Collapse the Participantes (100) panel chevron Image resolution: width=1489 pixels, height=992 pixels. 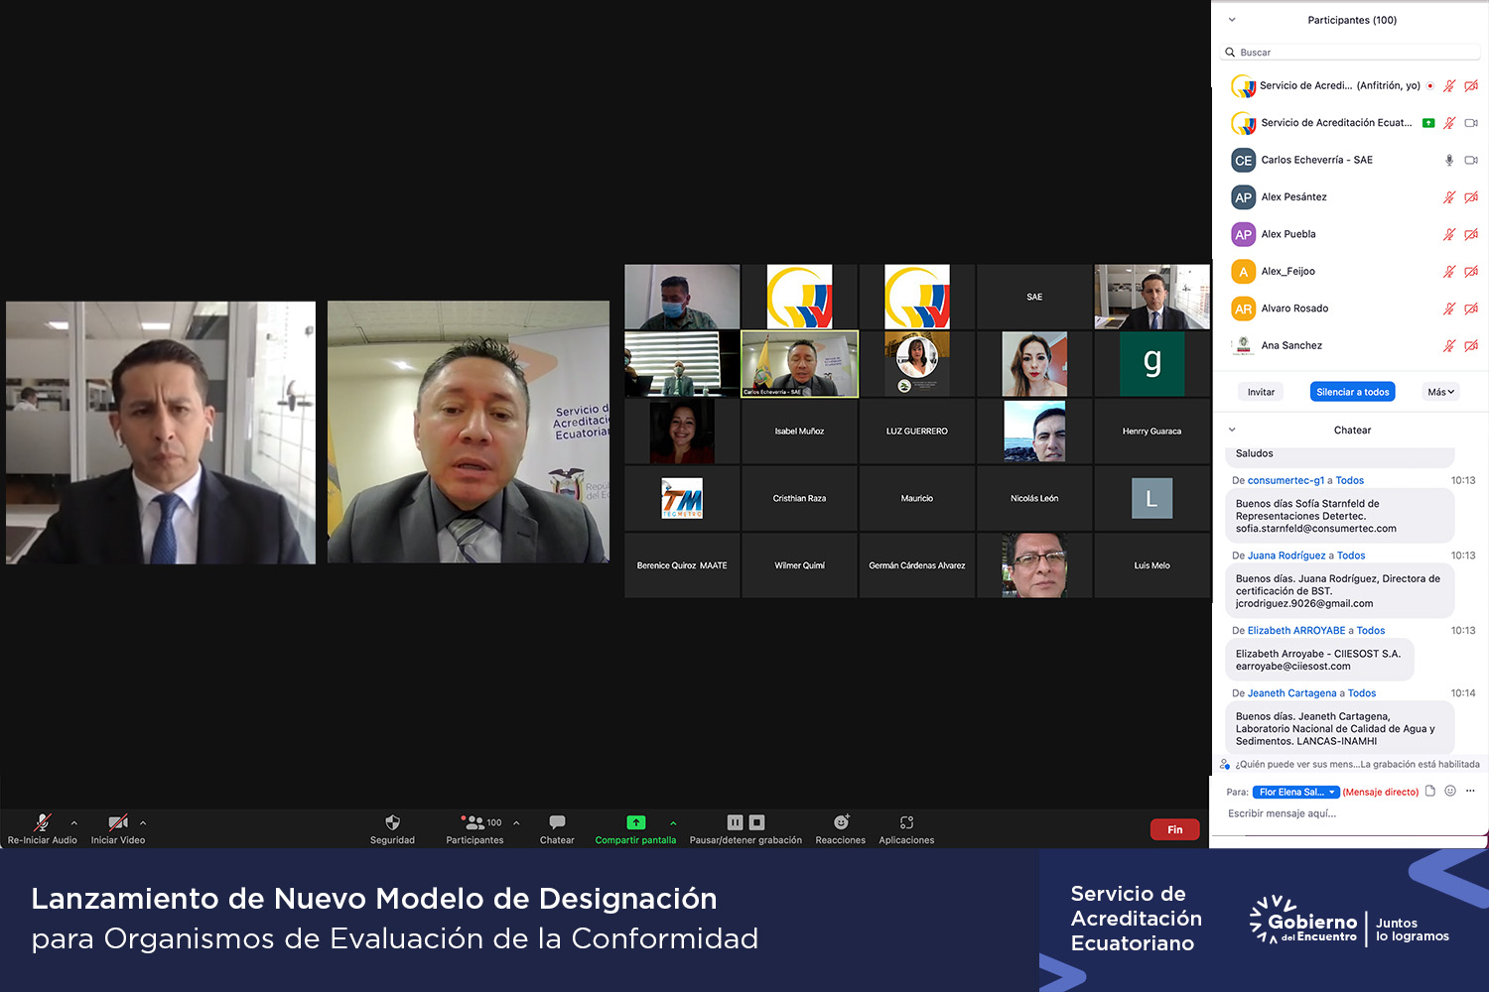[1232, 20]
